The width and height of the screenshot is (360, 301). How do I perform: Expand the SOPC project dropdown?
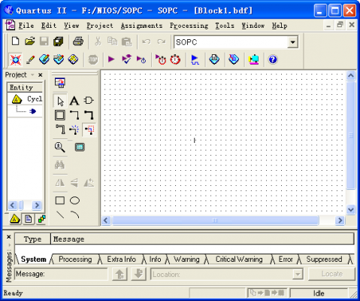tap(292, 42)
